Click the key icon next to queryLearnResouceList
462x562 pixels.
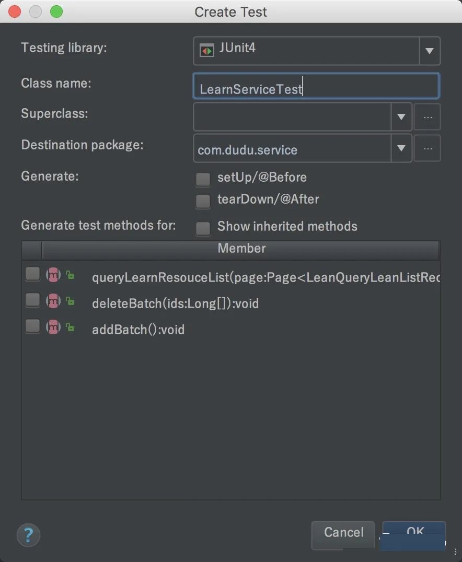(x=70, y=275)
